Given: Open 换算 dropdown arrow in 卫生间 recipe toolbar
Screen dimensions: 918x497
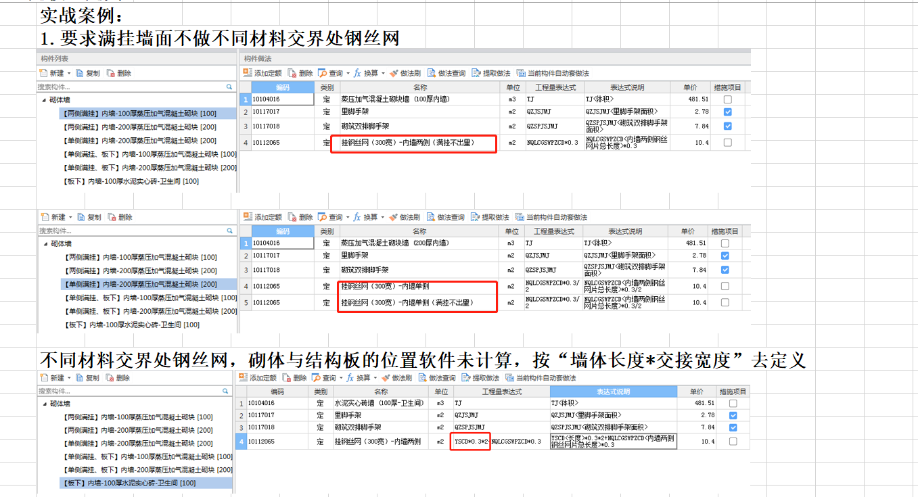Looking at the screenshot, I should [376, 377].
